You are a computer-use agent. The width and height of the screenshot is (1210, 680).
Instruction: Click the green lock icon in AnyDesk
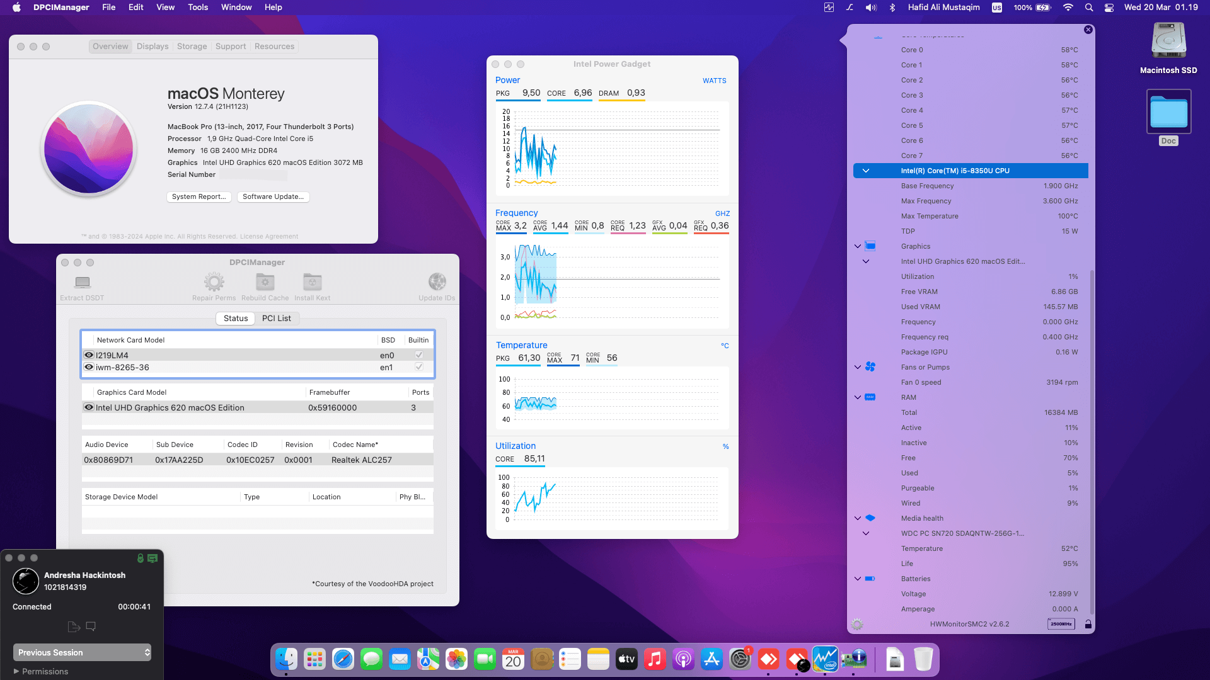(141, 558)
